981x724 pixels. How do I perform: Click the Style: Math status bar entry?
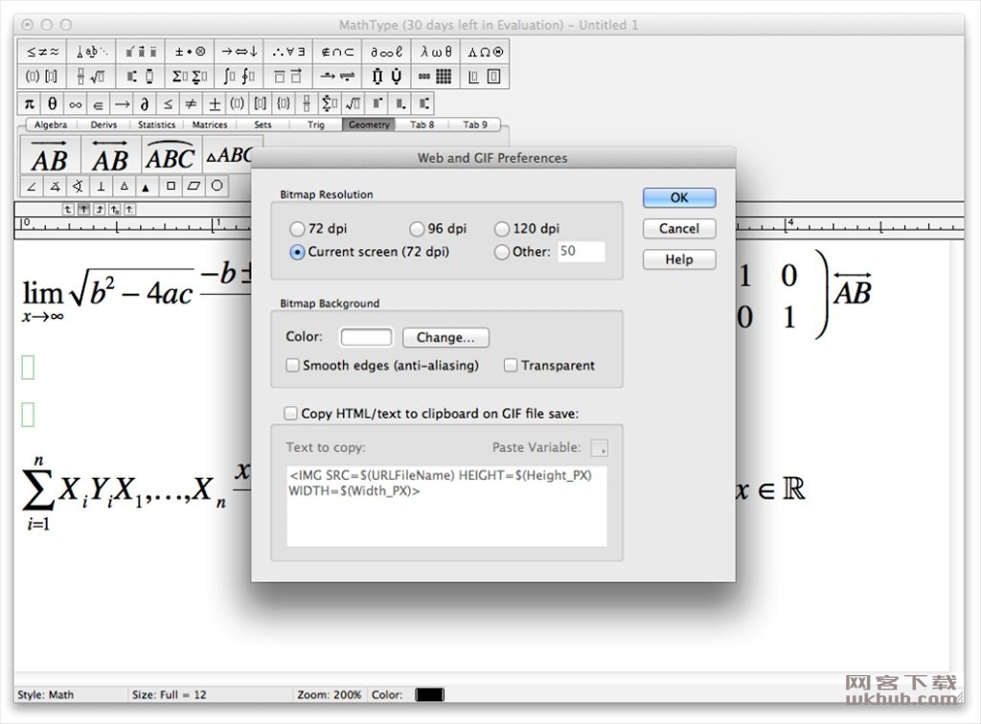(46, 694)
